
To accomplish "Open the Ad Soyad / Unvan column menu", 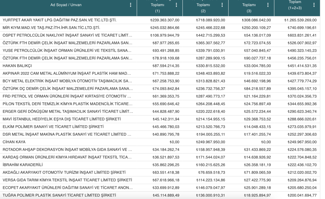I will coord(131,5).
